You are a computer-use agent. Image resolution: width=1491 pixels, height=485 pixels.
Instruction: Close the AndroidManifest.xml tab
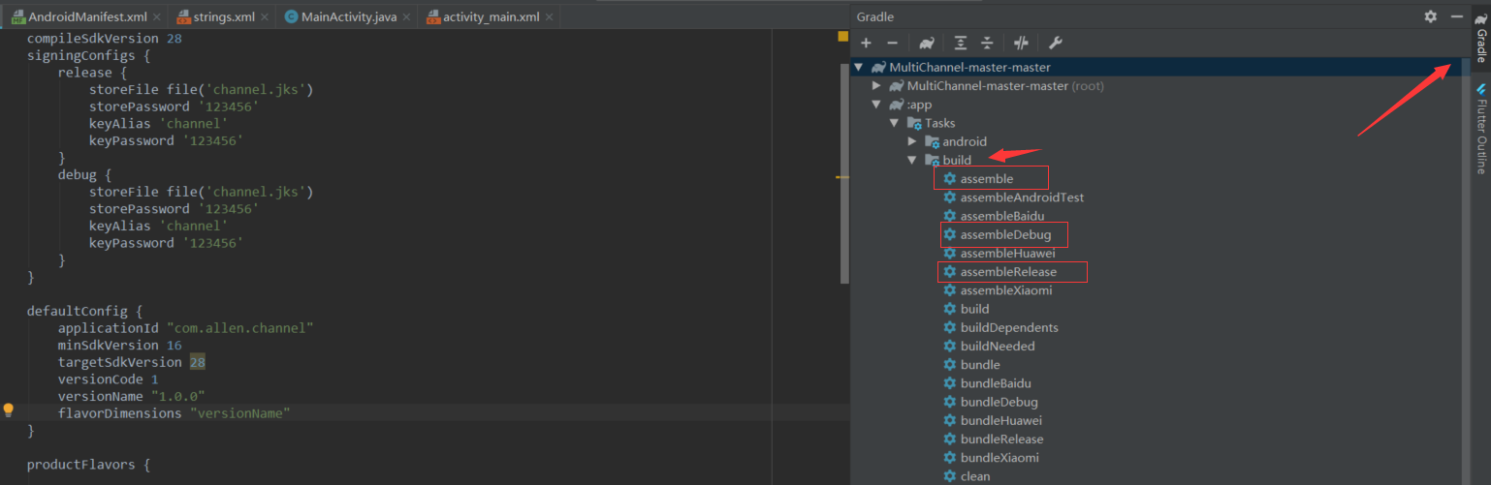[x=158, y=17]
